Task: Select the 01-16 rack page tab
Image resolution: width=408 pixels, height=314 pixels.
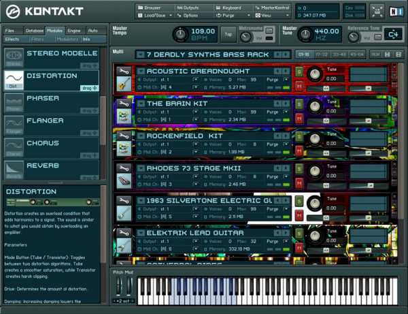Action: (x=304, y=54)
